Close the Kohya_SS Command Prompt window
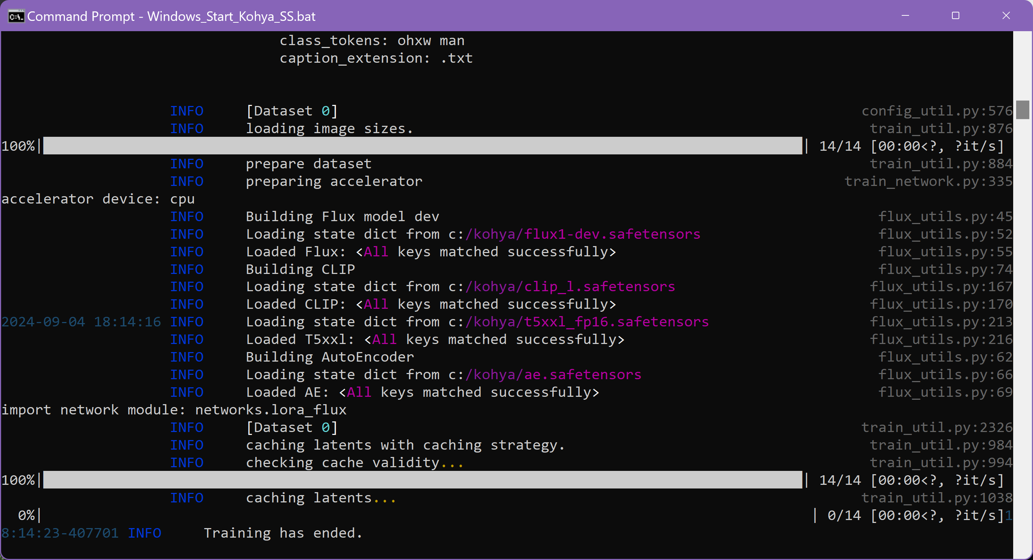This screenshot has height=560, width=1033. (x=1006, y=16)
